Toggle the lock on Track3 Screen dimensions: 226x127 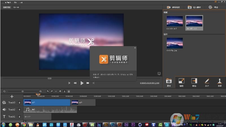click(19, 103)
